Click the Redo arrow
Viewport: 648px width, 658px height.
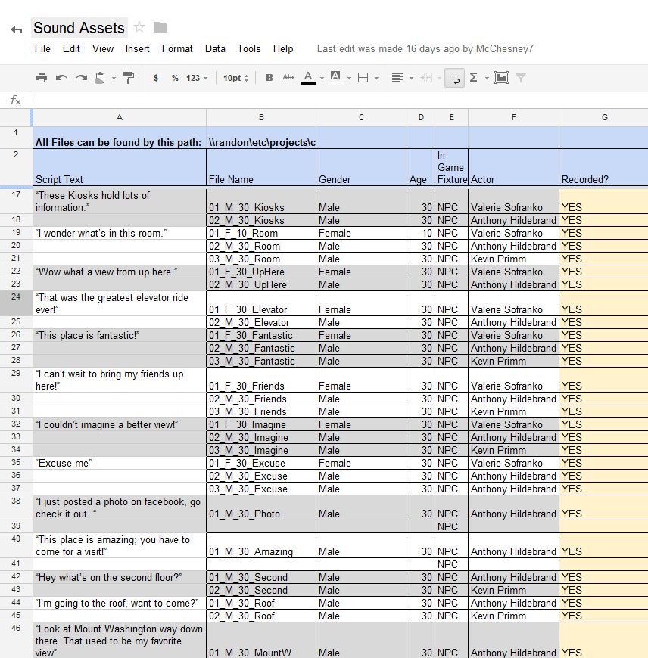(x=81, y=78)
